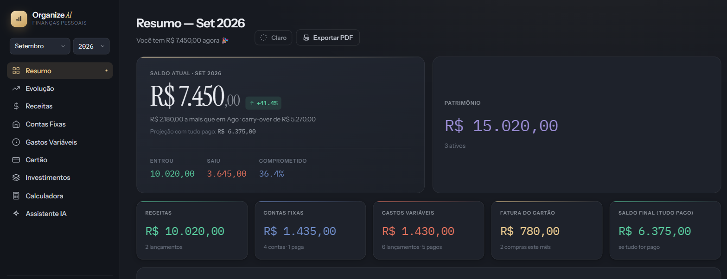727x279 pixels.
Task: Click '2 compras este mês' text
Action: (525, 247)
